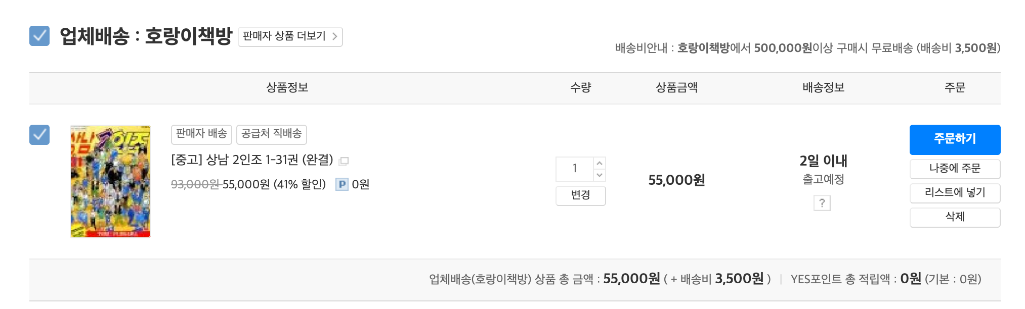The height and width of the screenshot is (309, 1025).
Task: Remove the item with 삭제 button
Action: click(955, 217)
